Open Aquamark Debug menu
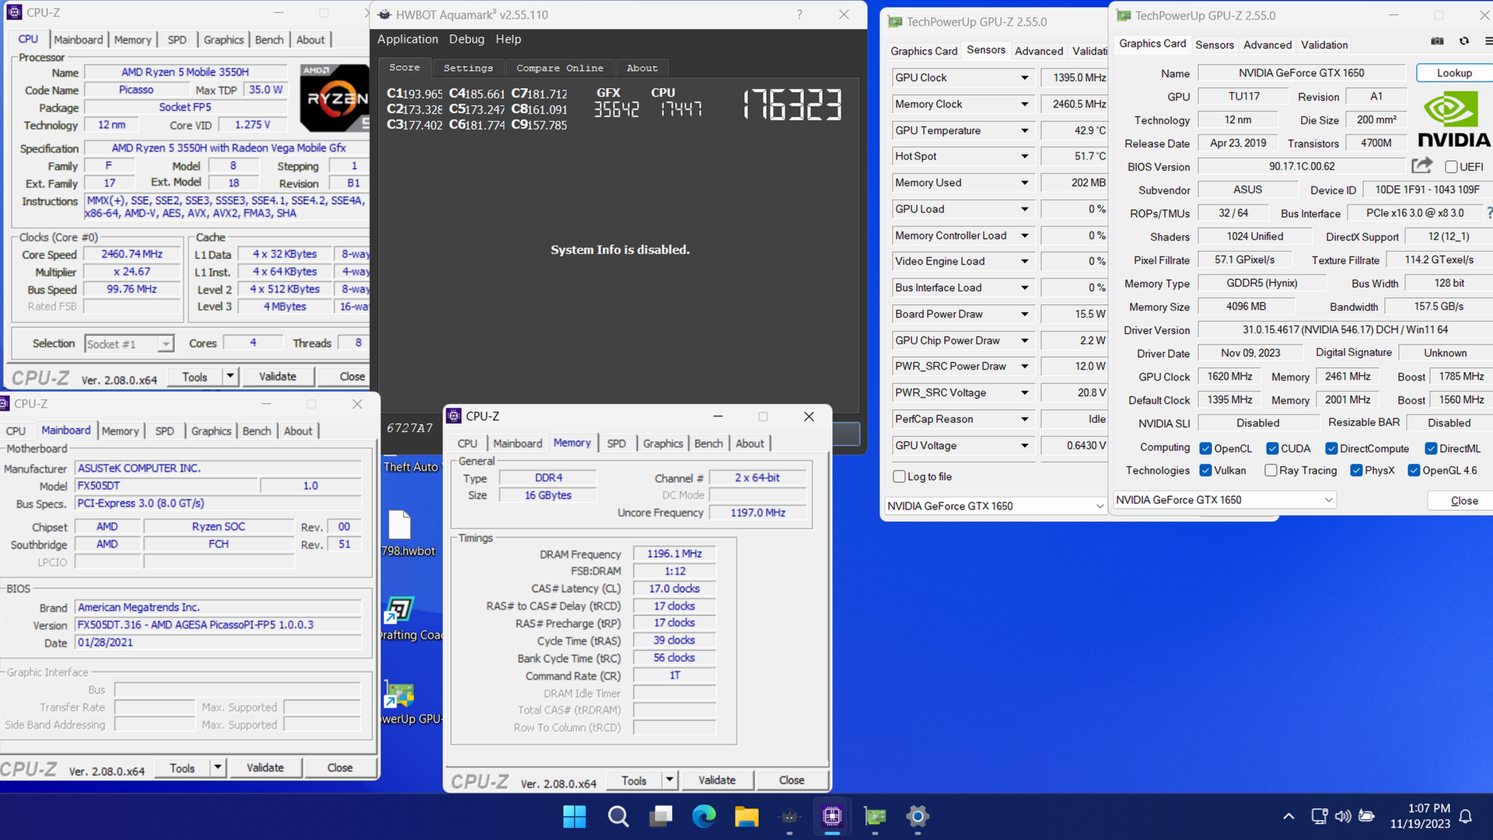 coord(467,39)
